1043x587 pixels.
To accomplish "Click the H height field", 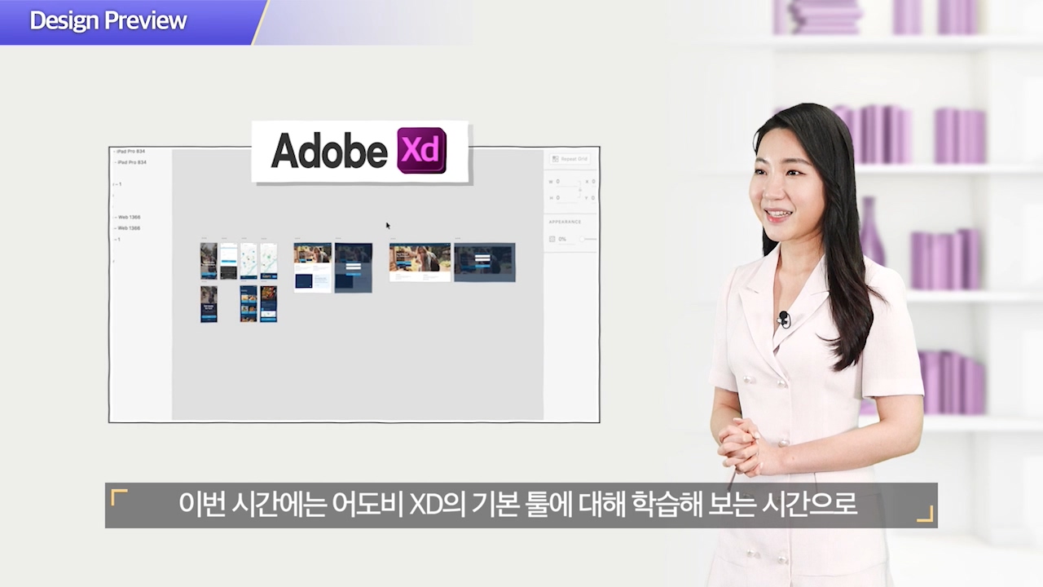I will click(563, 198).
